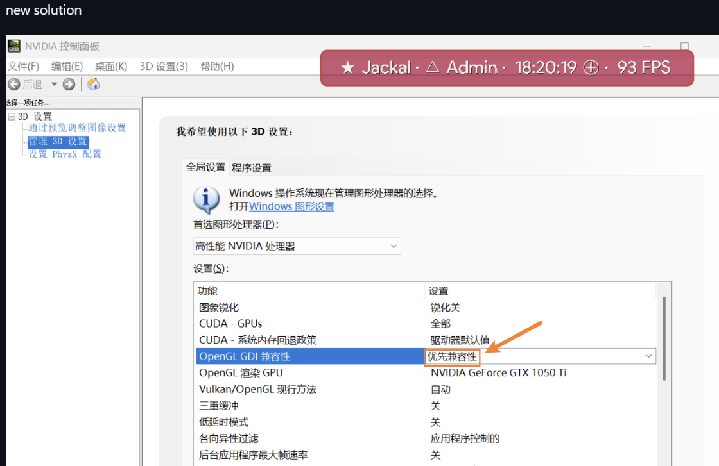The height and width of the screenshot is (466, 719).
Task: Click the Forward arrow icon
Action: (x=69, y=84)
